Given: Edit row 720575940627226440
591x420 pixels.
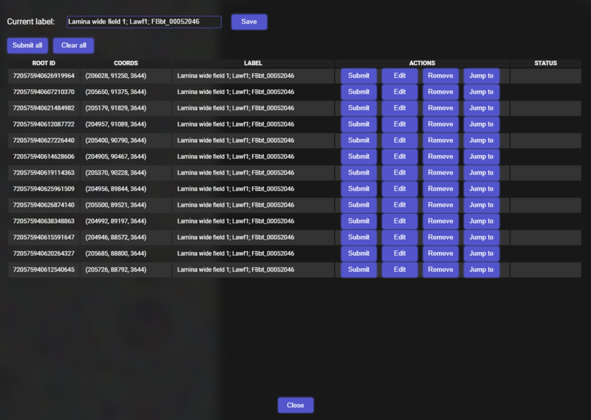Looking at the screenshot, I should pyautogui.click(x=400, y=140).
